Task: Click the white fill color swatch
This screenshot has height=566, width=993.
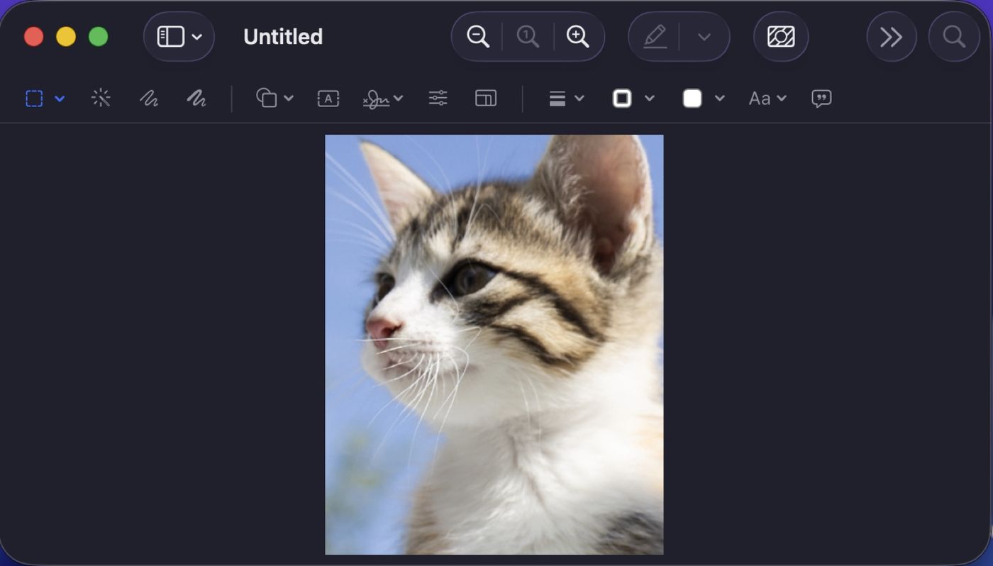Action: (692, 99)
